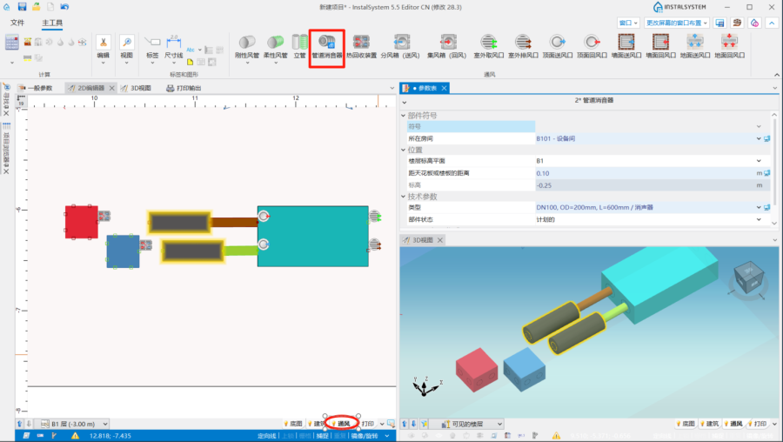
Task: Open the 更改屏幕的窗口布置 layout dropdown
Action: point(676,23)
